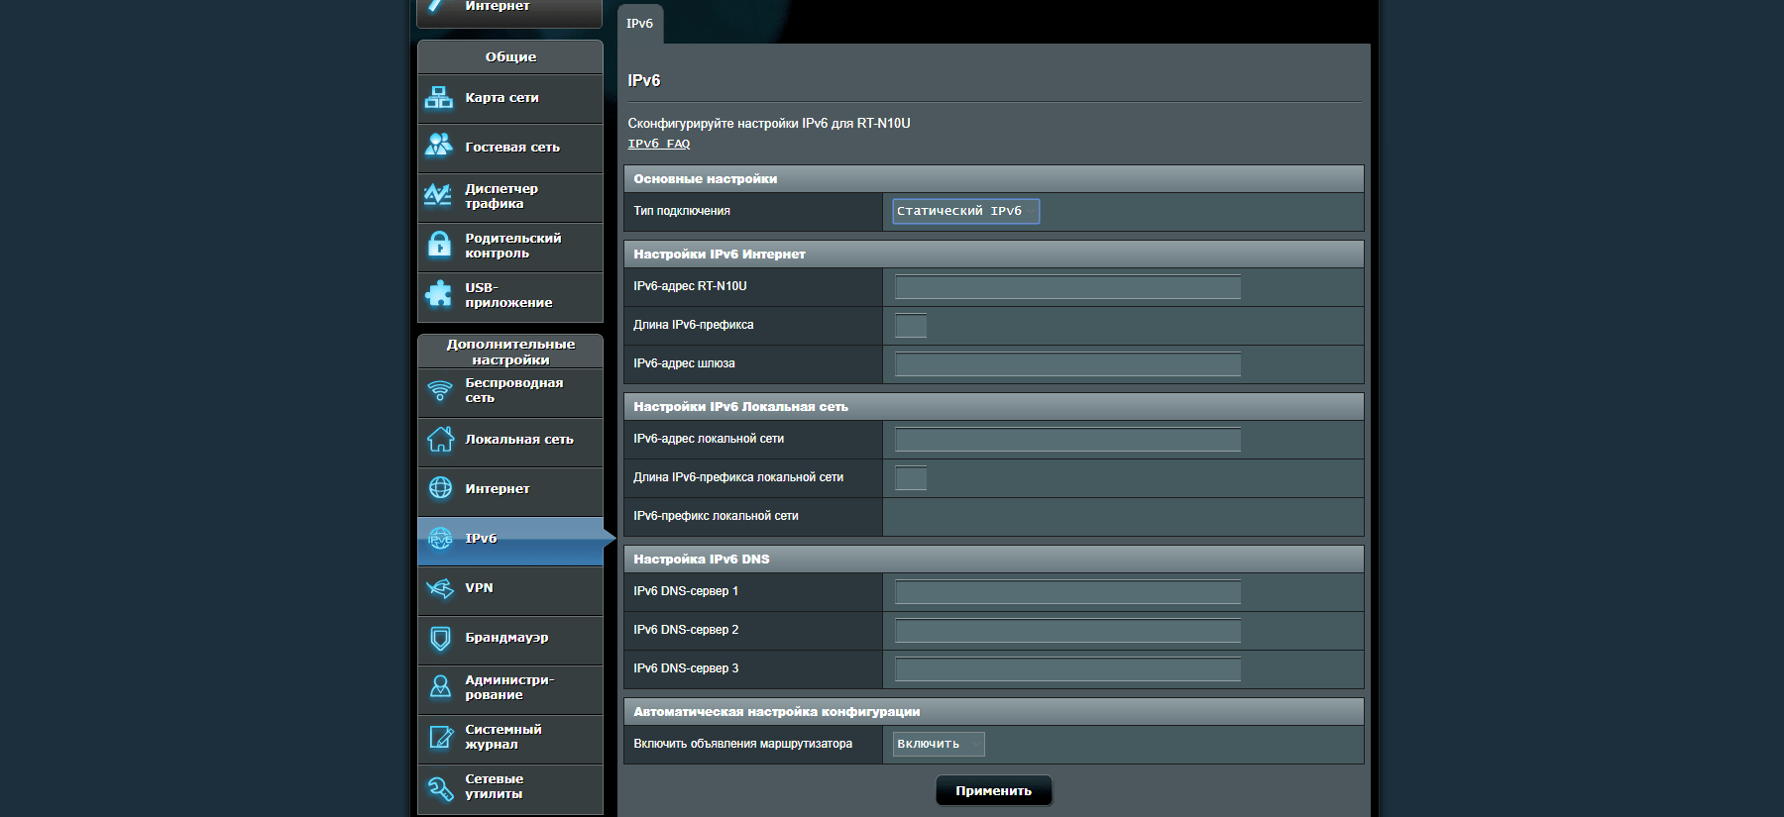The width and height of the screenshot is (1784, 817).
Task: Click the Administration user icon
Action: (440, 686)
